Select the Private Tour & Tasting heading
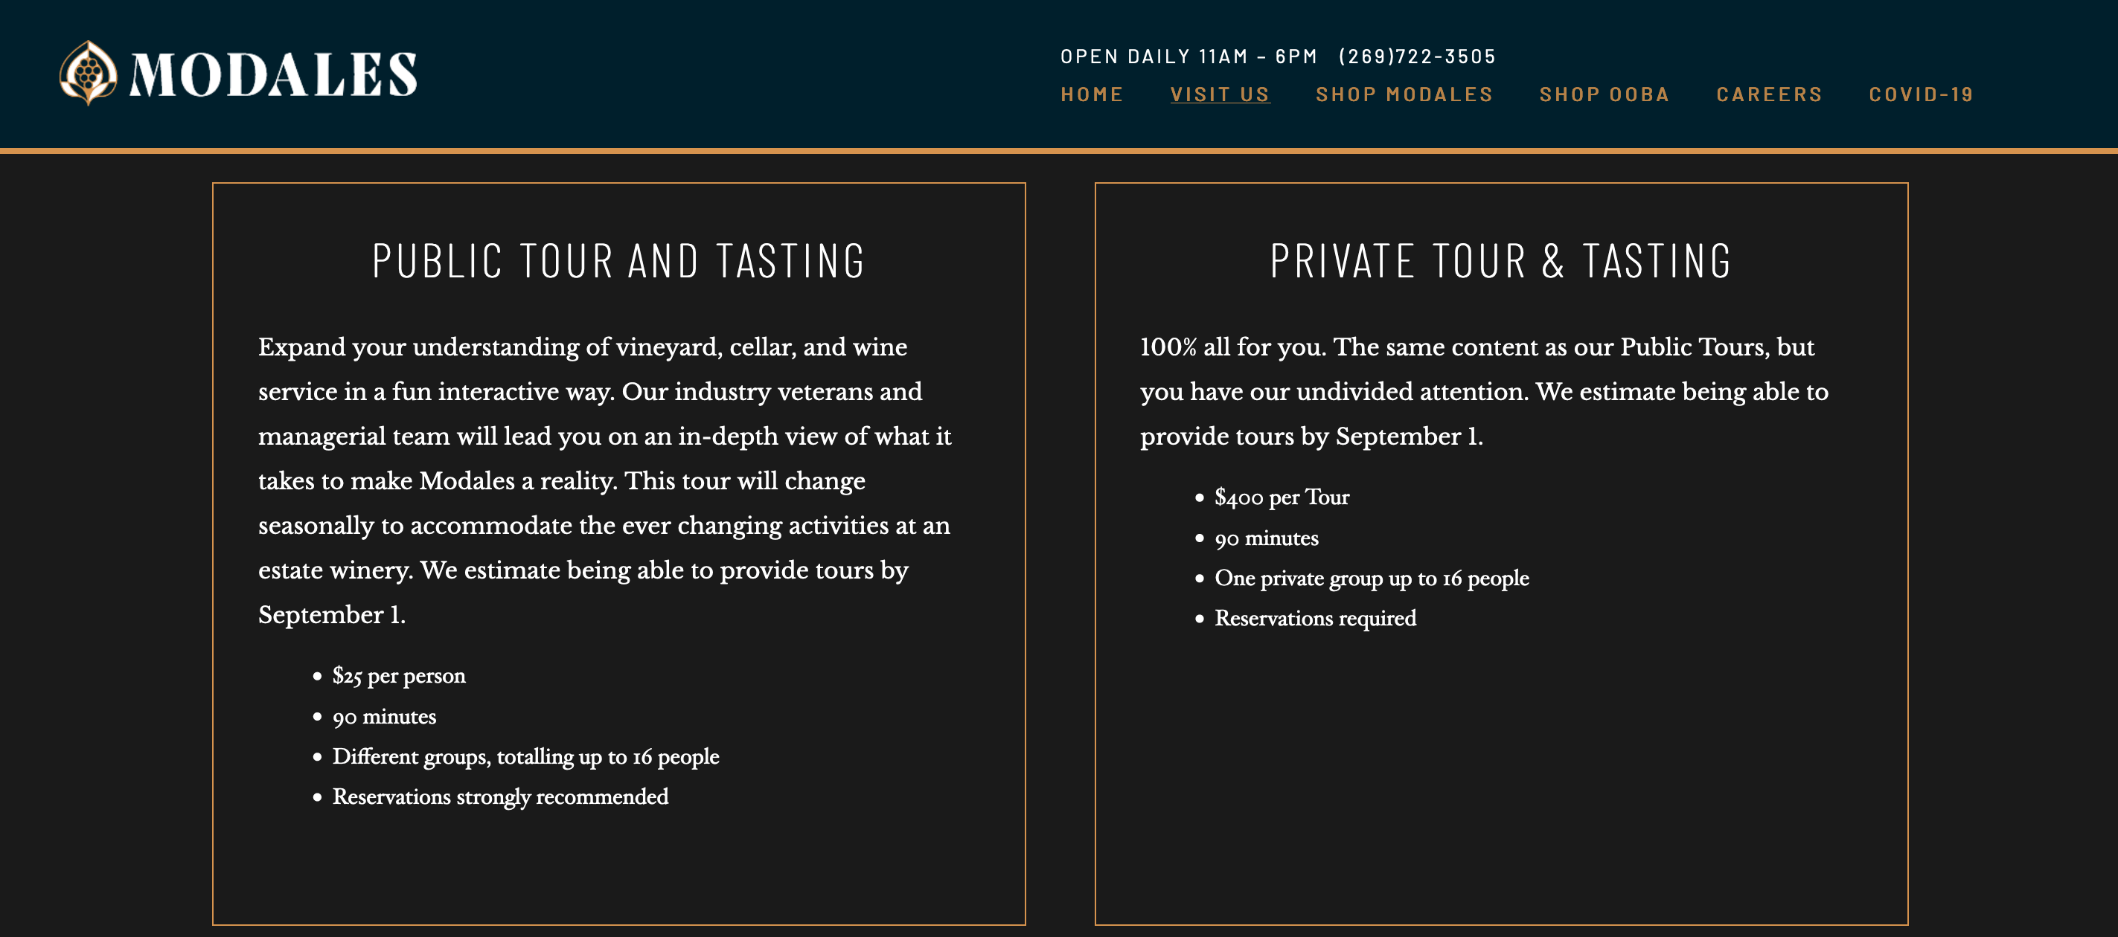Screen dimensions: 2118x937 [1501, 261]
